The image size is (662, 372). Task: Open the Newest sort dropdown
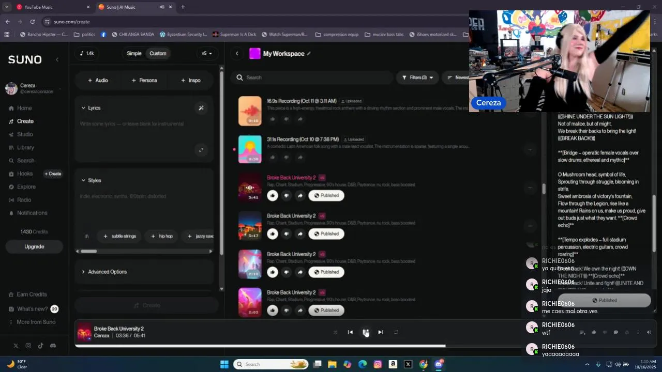[x=458, y=78]
